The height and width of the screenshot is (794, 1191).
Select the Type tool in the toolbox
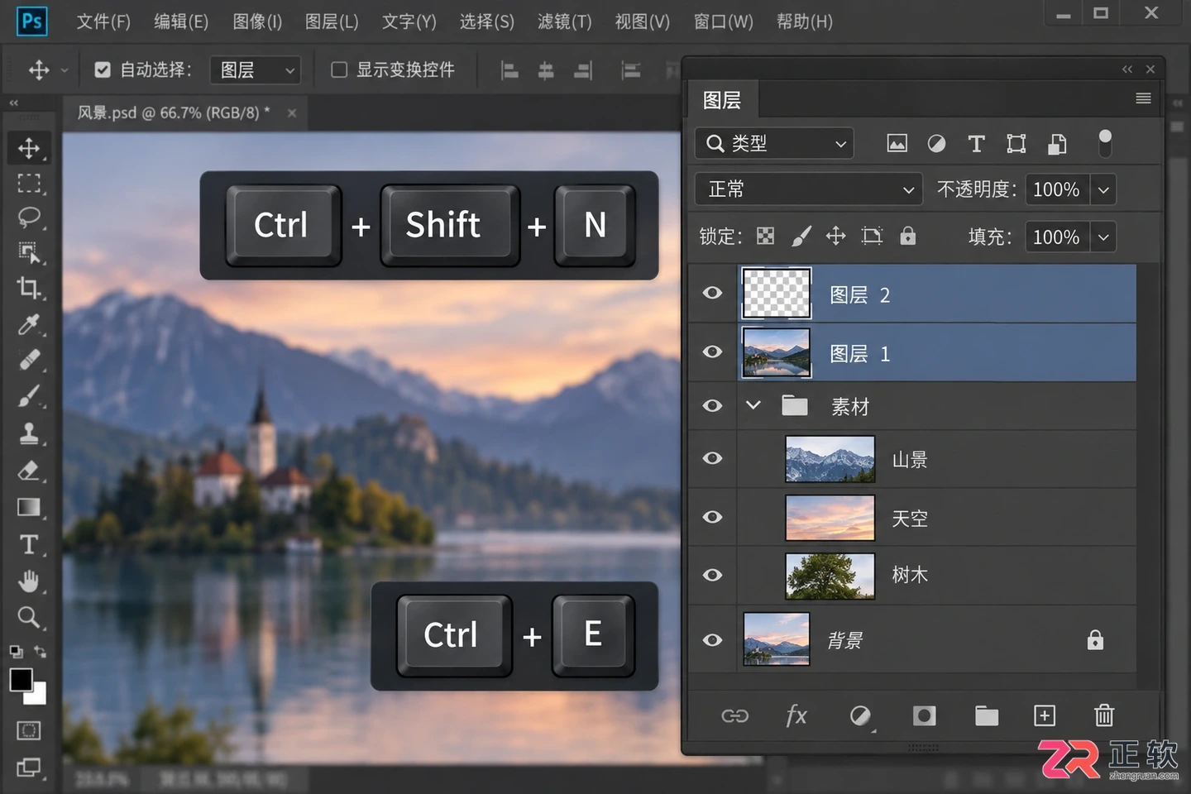[29, 544]
